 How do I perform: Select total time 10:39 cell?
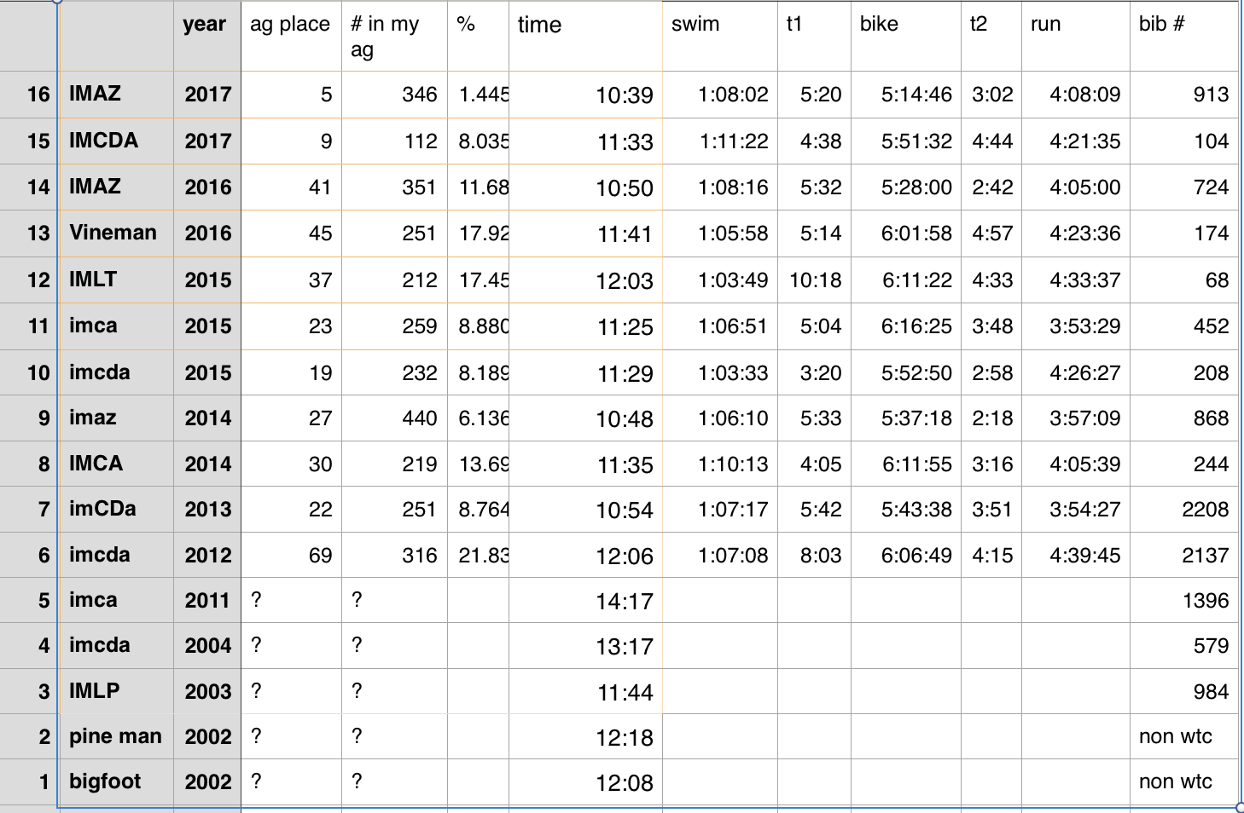point(585,95)
